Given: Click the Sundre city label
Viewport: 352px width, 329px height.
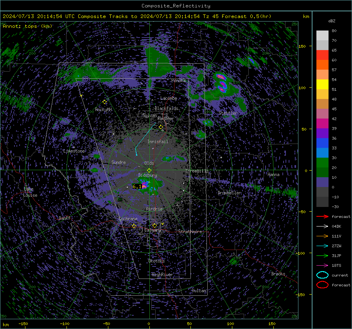Looking at the screenshot, I should pyautogui.click(x=119, y=162).
